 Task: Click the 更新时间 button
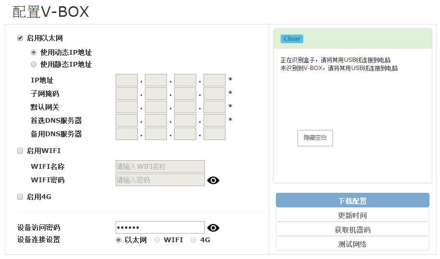(352, 215)
